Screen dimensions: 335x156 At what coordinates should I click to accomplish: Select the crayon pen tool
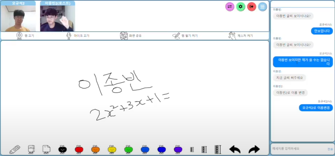point(15,149)
